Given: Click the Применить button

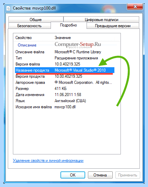Looking at the screenshot, I should coord(128,175).
